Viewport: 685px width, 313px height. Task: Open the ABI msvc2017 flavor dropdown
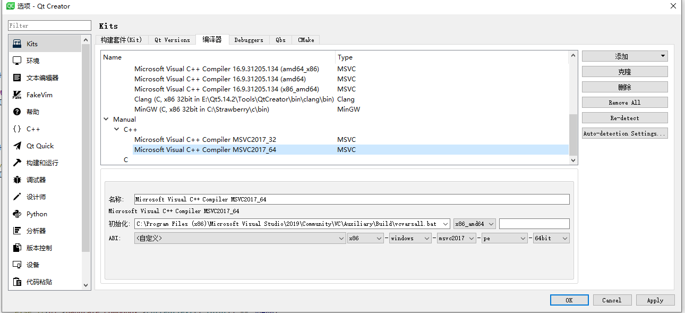pos(457,238)
